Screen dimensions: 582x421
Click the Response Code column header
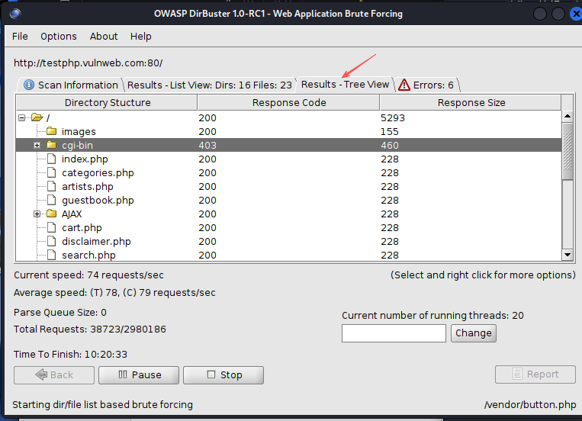point(289,102)
